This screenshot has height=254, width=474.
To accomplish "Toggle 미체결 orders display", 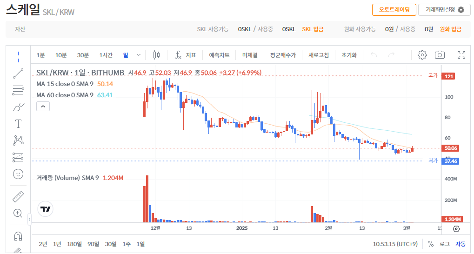I will pos(250,55).
